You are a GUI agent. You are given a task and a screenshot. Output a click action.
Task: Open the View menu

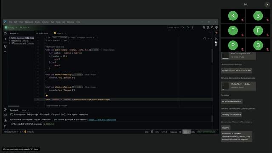(x=21, y=22)
